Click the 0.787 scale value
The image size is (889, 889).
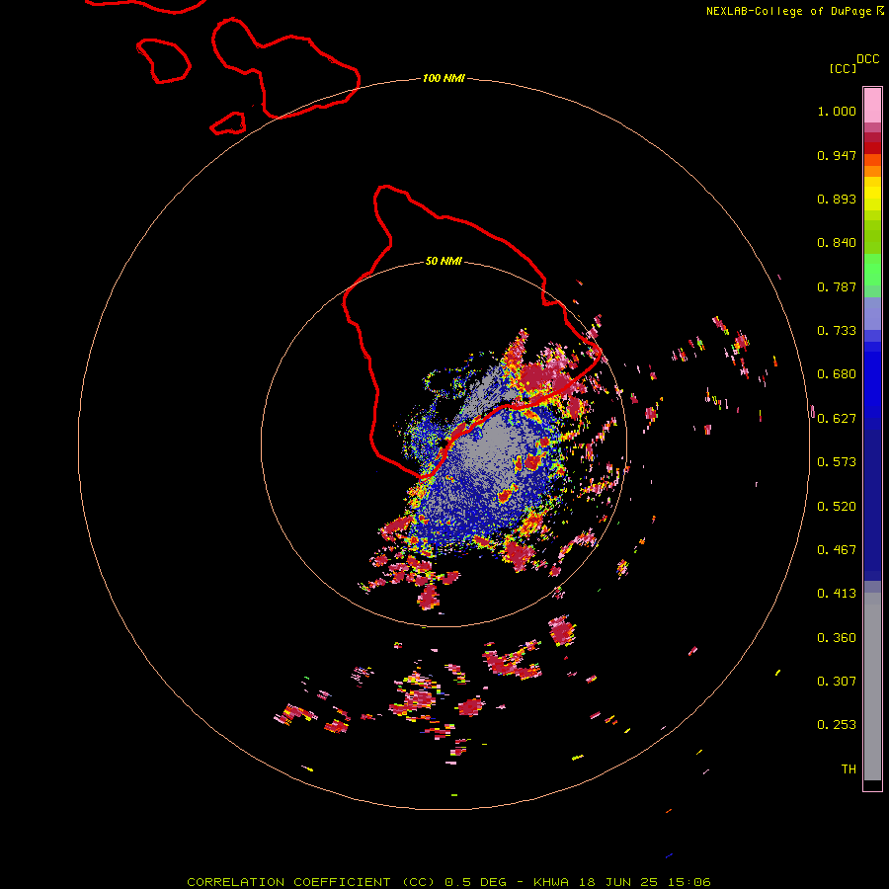837,286
